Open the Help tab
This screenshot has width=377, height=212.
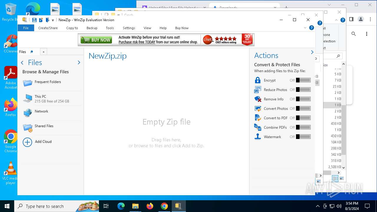click(163, 28)
